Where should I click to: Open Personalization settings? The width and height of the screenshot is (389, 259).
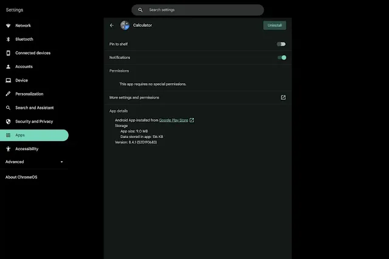point(34,94)
